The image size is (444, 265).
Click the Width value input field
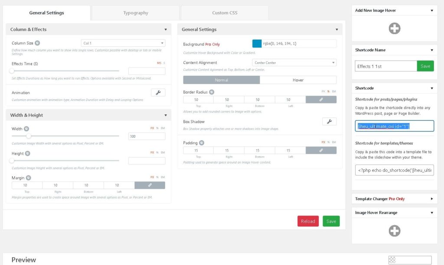[147, 136]
